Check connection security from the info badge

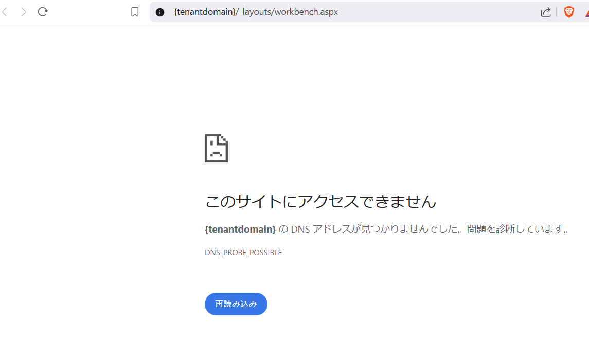[x=159, y=12]
